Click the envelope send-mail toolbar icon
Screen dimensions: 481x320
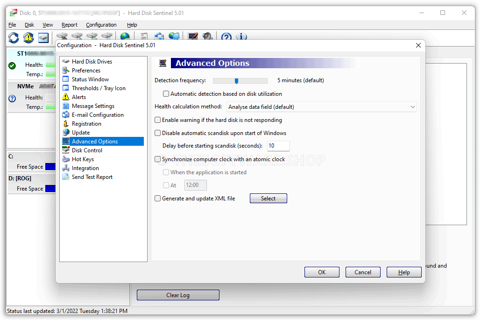tap(159, 36)
